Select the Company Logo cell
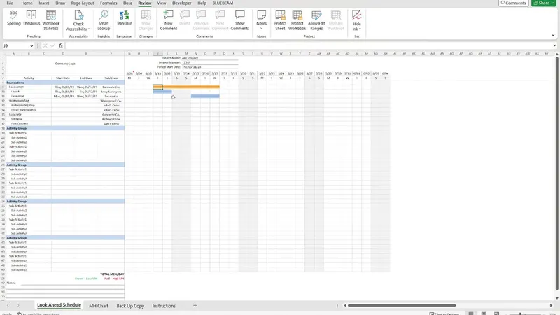This screenshot has height=315, width=560. pos(65,64)
